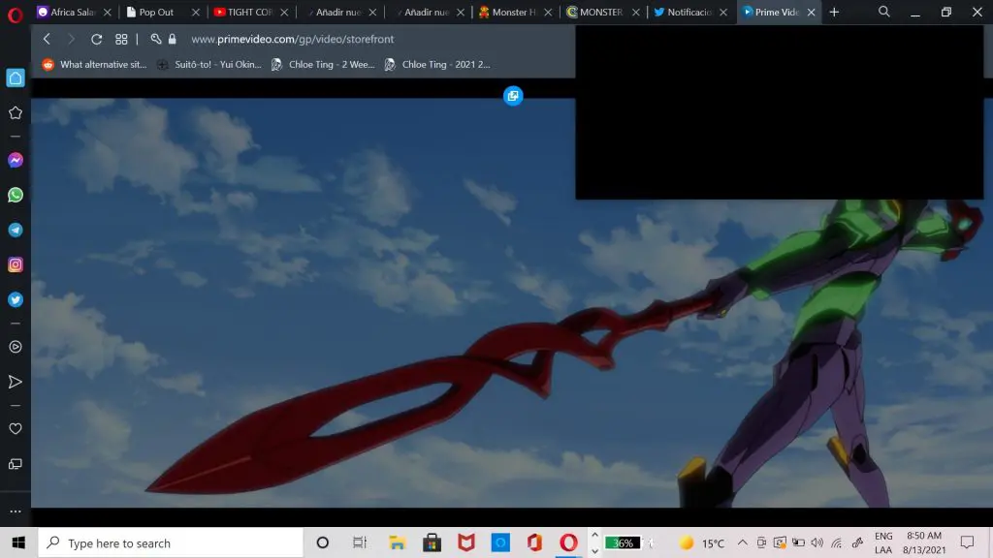Open the Windows volume control icon
This screenshot has height=558, width=993.
(x=816, y=543)
